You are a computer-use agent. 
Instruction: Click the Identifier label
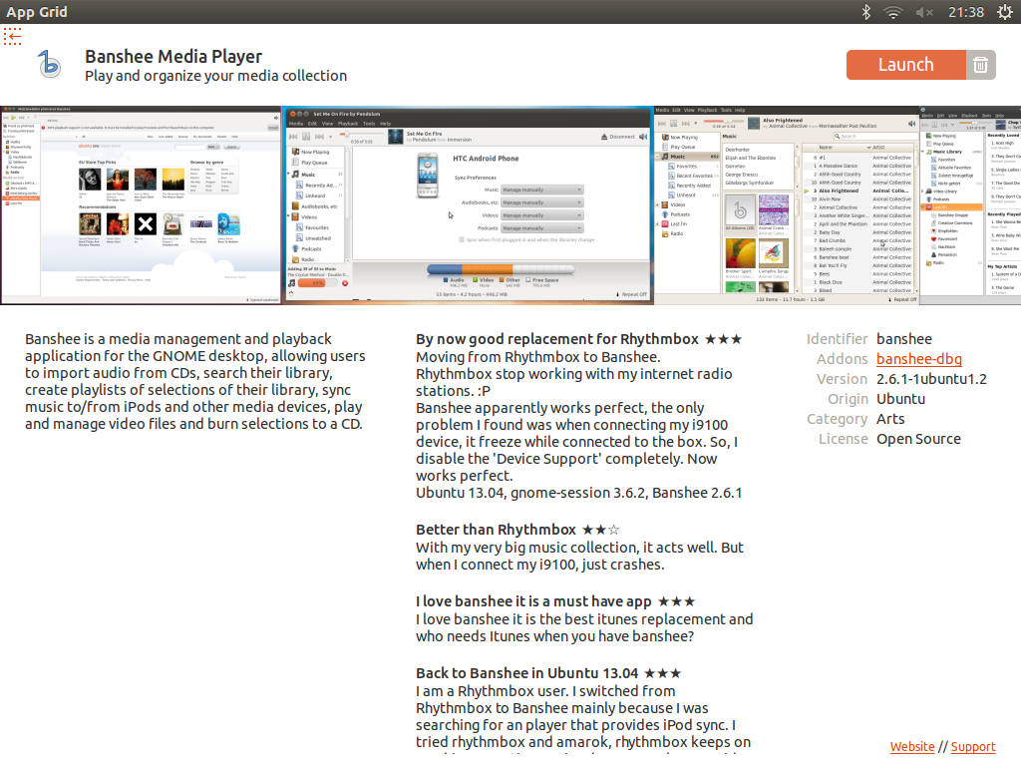pyautogui.click(x=837, y=339)
